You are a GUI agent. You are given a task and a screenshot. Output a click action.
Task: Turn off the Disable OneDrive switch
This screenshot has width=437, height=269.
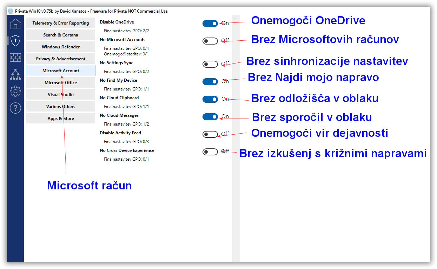click(210, 23)
